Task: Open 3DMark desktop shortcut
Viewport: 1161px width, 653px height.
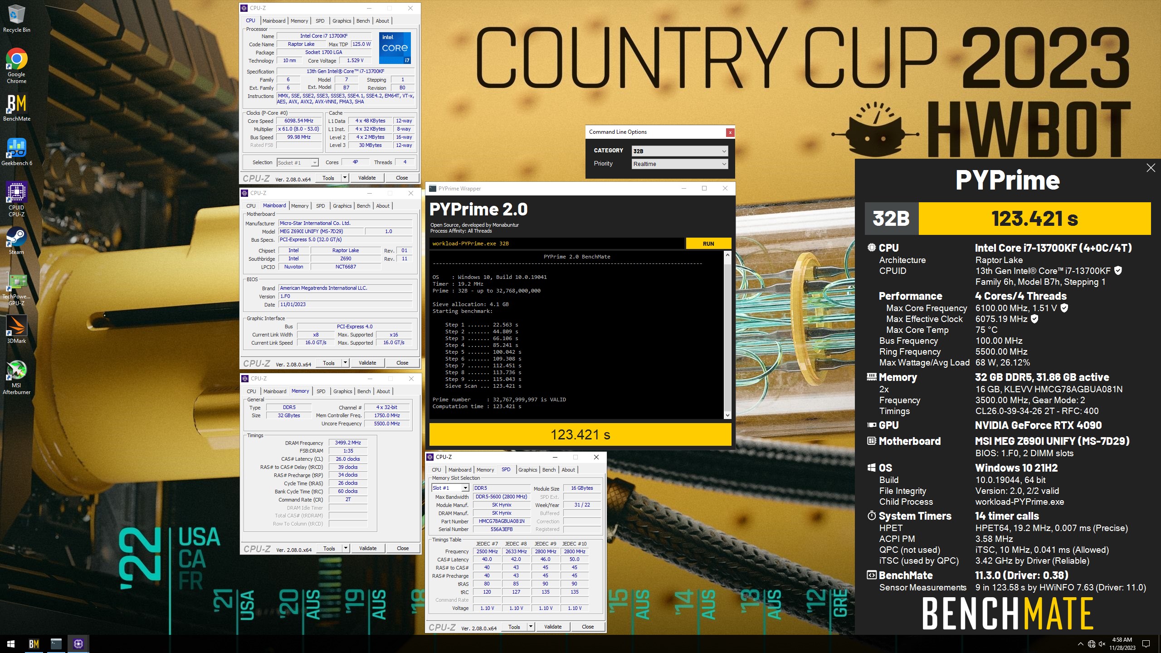Action: [16, 329]
